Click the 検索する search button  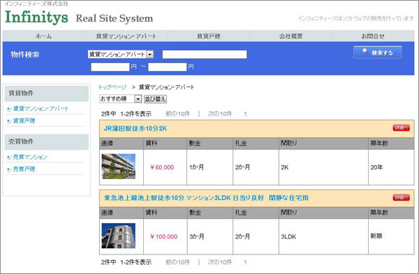[x=377, y=52]
